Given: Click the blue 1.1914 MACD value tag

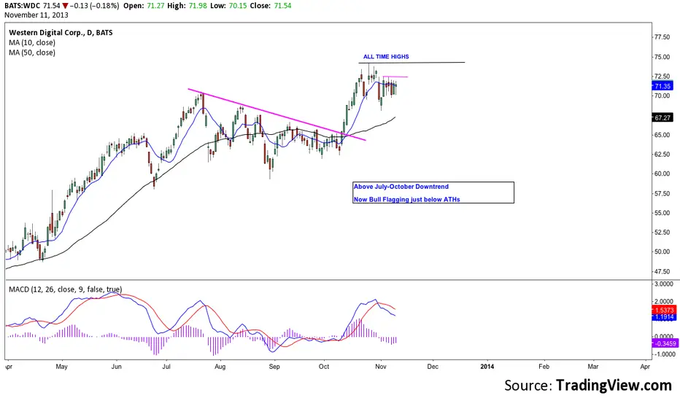Looking at the screenshot, I should point(664,317).
